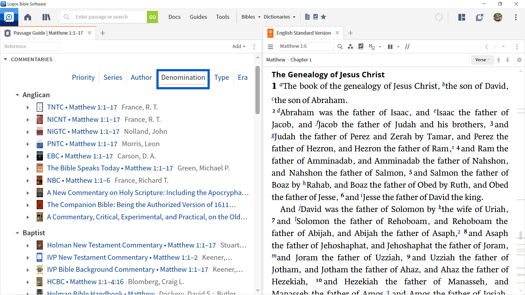Add a new tab beside English Standard Version
This screenshot has height=295, width=525.
click(x=350, y=33)
